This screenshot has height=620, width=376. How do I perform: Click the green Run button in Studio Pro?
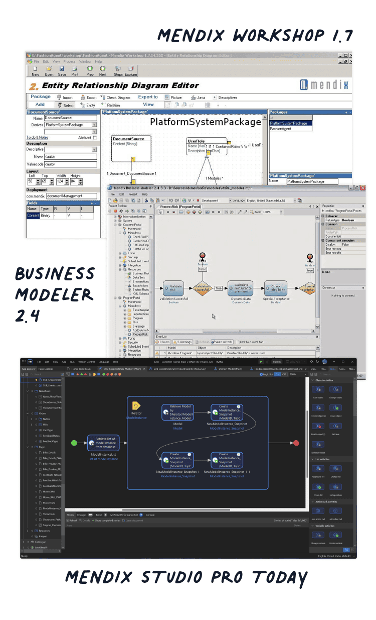(261, 361)
